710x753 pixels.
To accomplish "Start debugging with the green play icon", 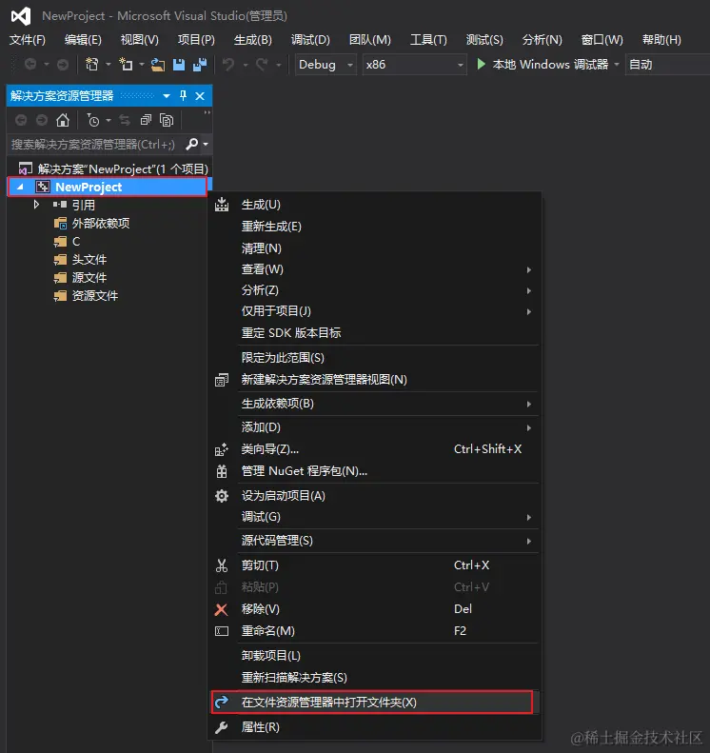I will [481, 64].
